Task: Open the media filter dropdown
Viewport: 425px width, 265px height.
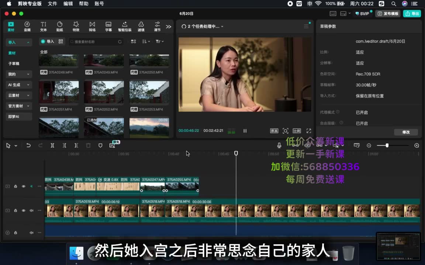Action: pyautogui.click(x=159, y=41)
